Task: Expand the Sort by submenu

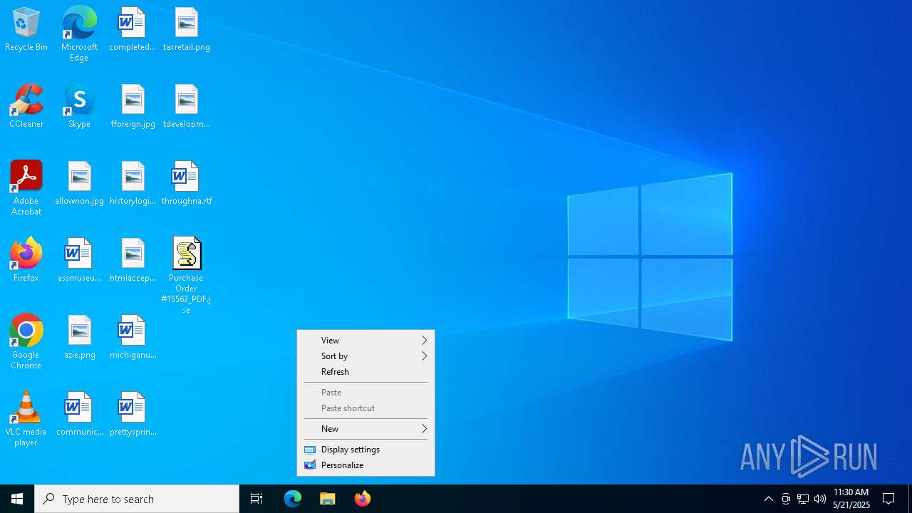Action: (x=366, y=356)
